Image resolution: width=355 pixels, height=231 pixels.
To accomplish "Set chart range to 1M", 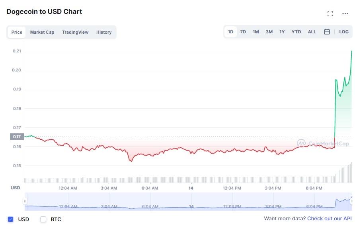I will point(256,32).
